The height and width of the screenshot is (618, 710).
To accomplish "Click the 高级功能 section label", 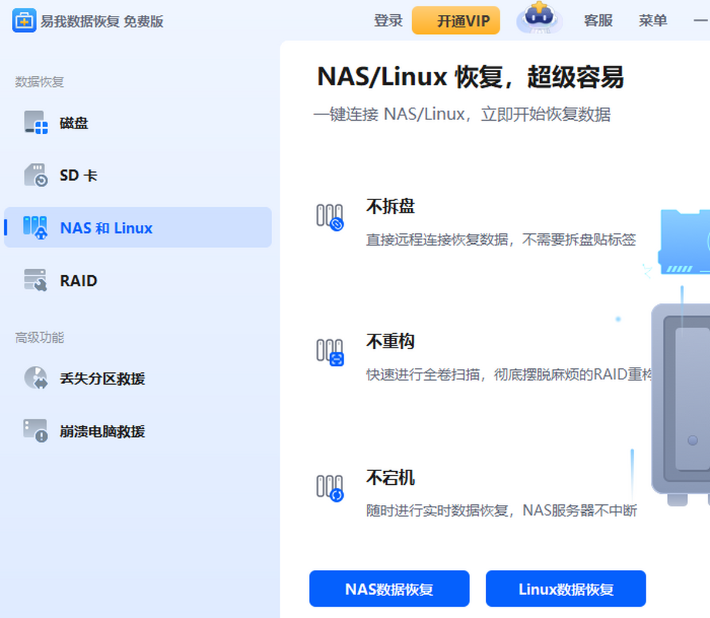I will click(39, 337).
